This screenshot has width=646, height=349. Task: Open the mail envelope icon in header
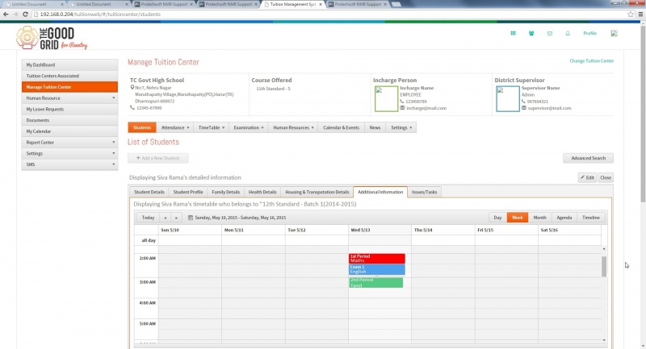(550, 33)
